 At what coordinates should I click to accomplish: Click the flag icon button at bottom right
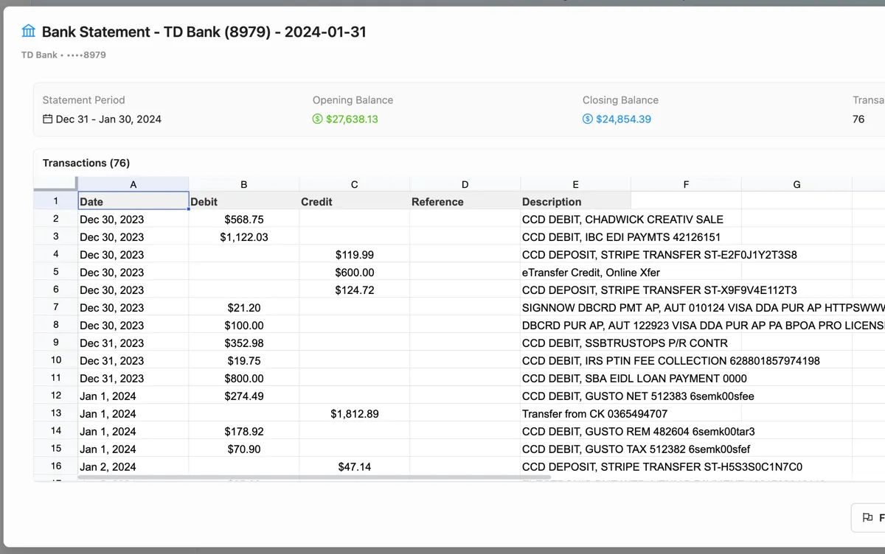(x=868, y=517)
